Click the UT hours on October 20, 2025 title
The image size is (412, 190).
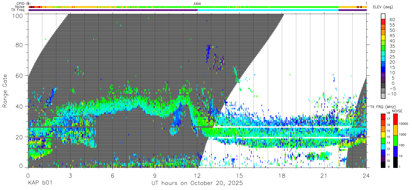point(197,183)
